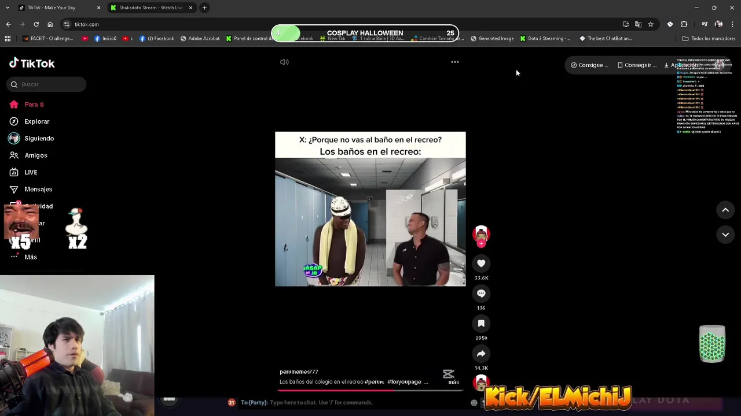741x416 pixels.
Task: Open the Adobe Acrobat bookmark
Action: 200,39
